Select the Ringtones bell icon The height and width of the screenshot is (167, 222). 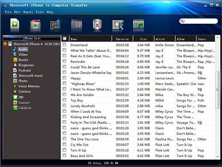(x=15, y=65)
